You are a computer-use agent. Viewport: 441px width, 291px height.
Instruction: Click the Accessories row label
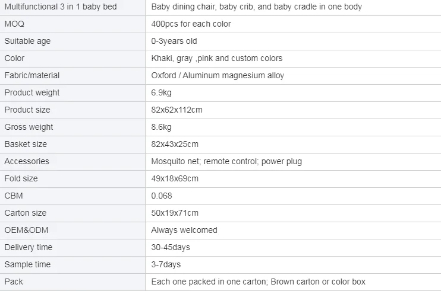tap(27, 162)
